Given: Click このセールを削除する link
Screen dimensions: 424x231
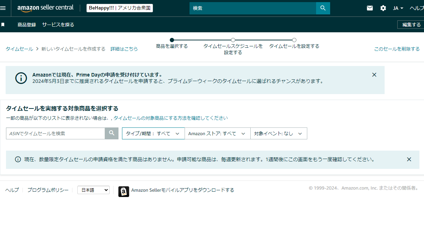Looking at the screenshot, I should coord(397,49).
